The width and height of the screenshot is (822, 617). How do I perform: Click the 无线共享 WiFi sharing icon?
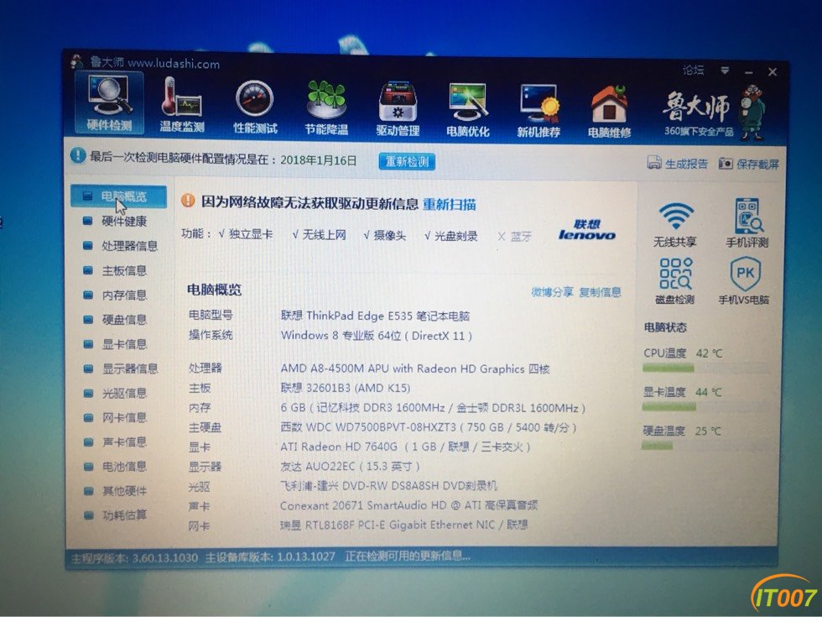tap(675, 223)
